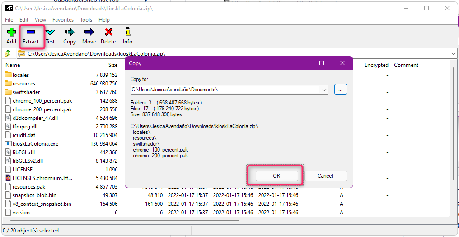Open the File menu

pos(9,20)
